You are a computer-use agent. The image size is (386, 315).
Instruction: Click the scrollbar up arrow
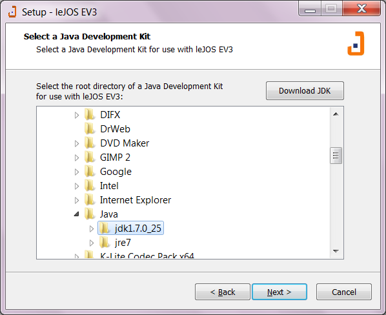[x=336, y=114]
